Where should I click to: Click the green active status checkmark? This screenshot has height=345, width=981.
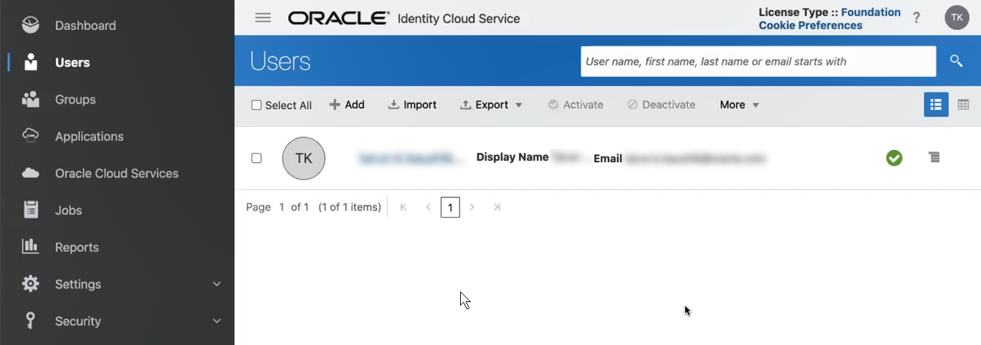894,158
